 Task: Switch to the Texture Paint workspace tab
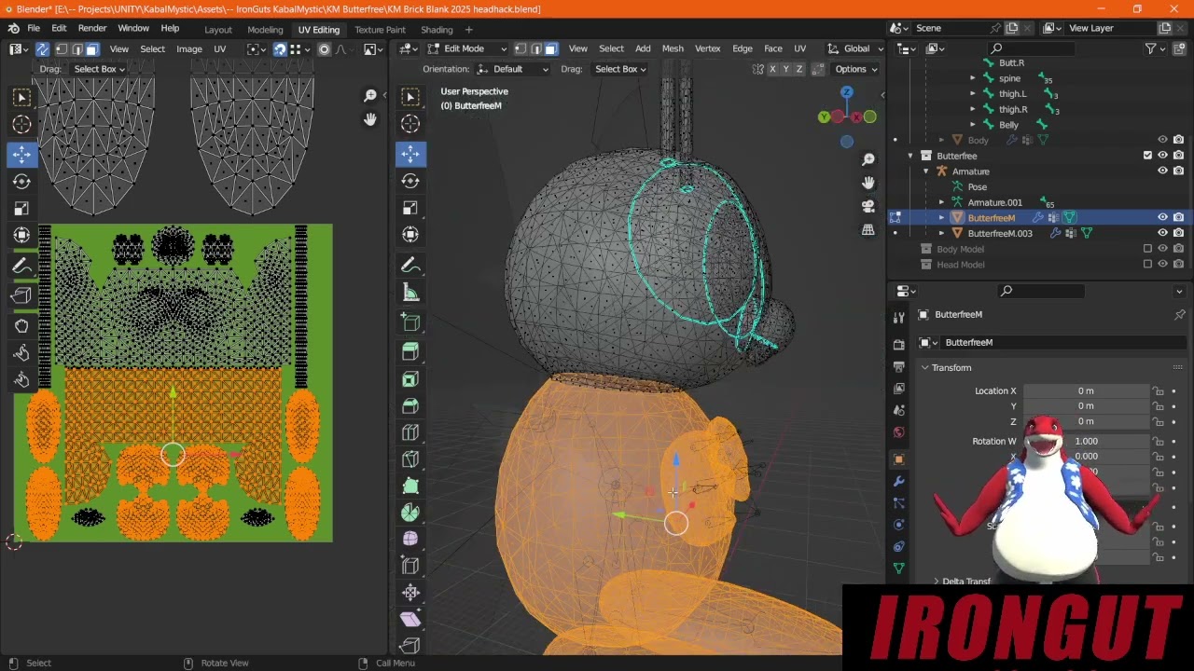pos(380,29)
